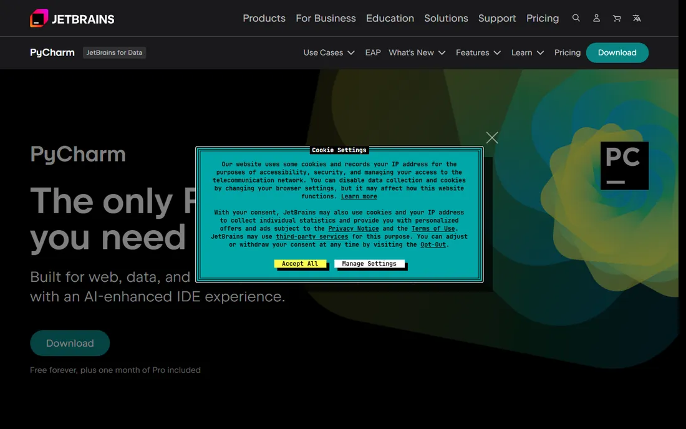Close the cookie dialog with X
Image resolution: width=686 pixels, height=429 pixels.
[x=492, y=138]
